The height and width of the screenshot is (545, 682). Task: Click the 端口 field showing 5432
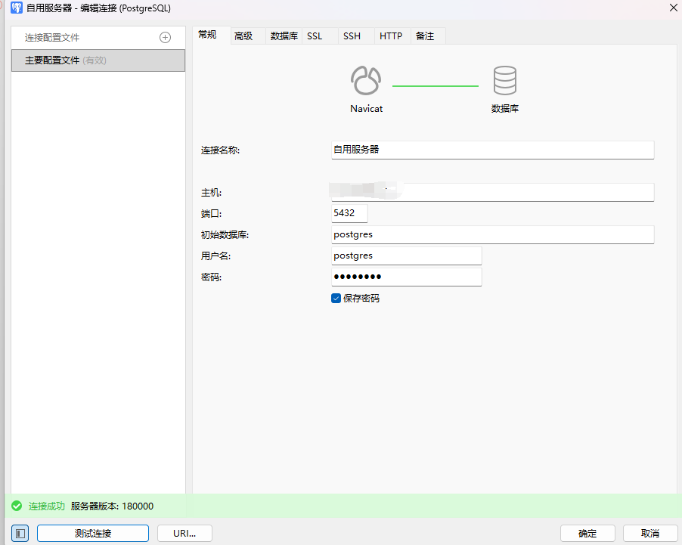(x=349, y=213)
